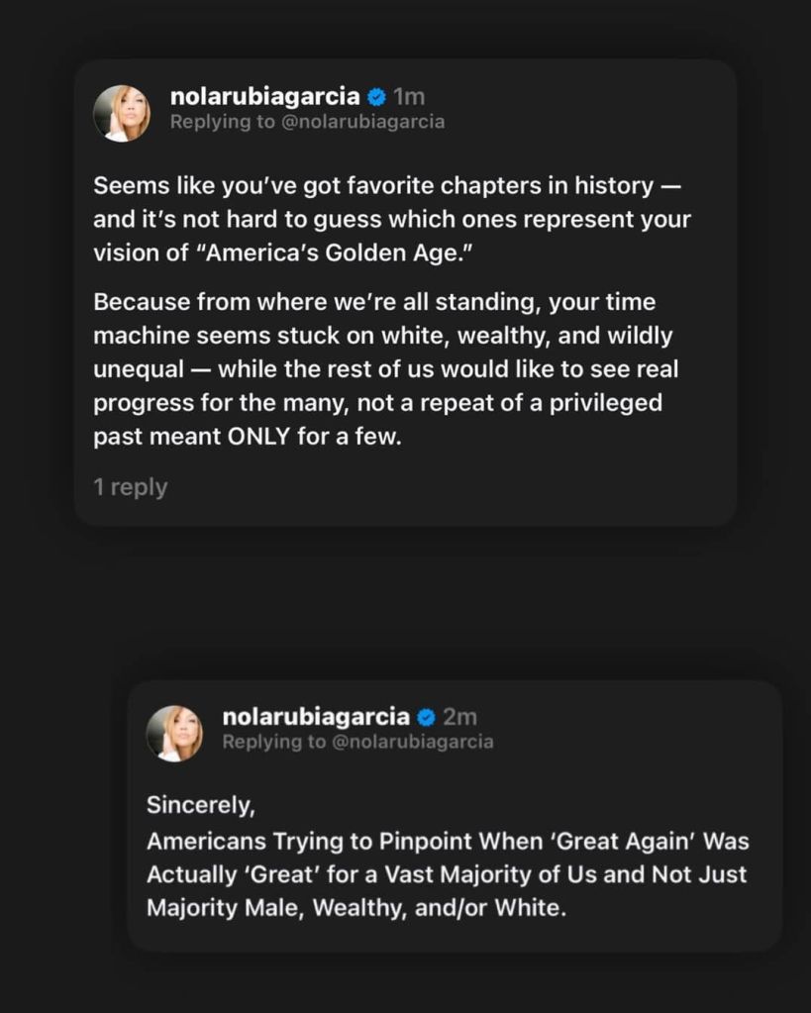Click the verified badge beside the 1m timestamp
Screen dimensions: 811x1013
coord(376,97)
